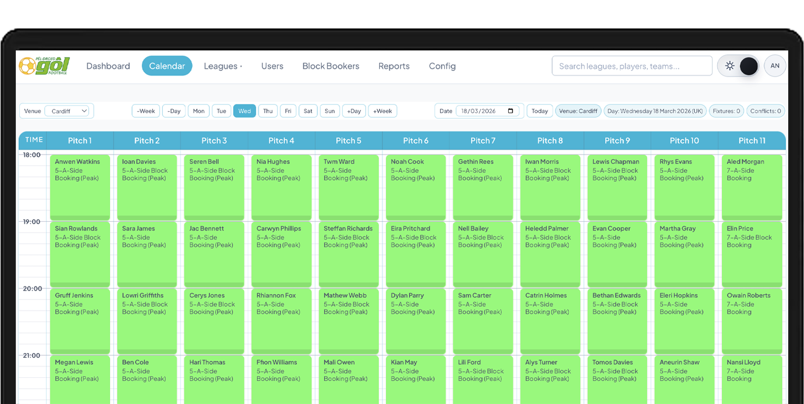Select the Sat day button
Image resolution: width=804 pixels, height=404 pixels.
pos(308,111)
